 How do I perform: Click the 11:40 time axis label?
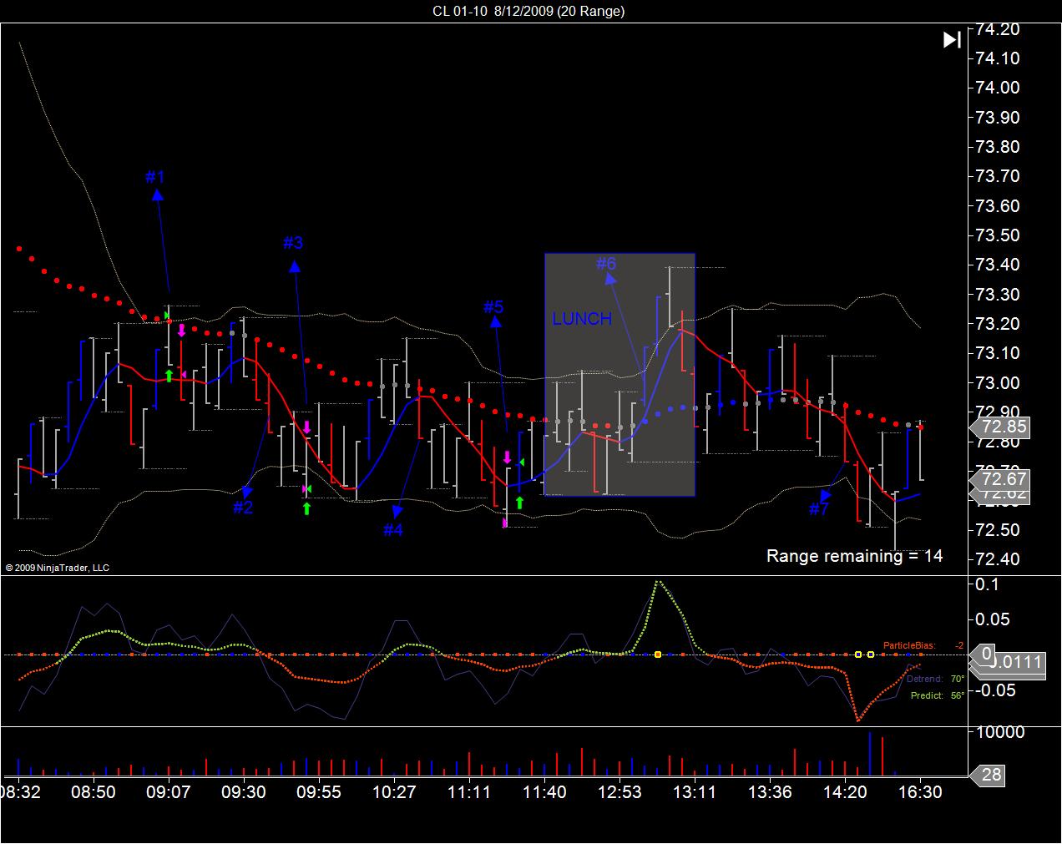point(544,791)
